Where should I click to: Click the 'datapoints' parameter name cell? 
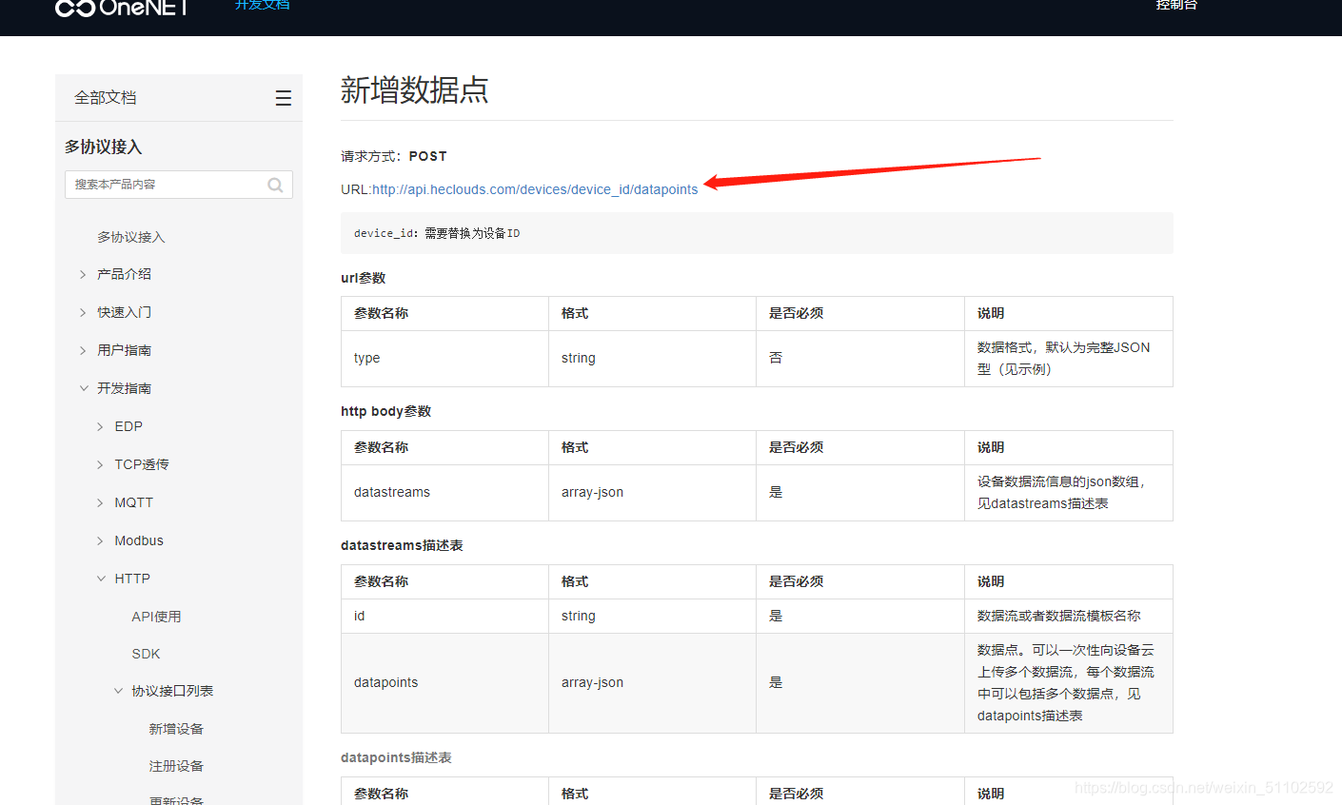[444, 683]
